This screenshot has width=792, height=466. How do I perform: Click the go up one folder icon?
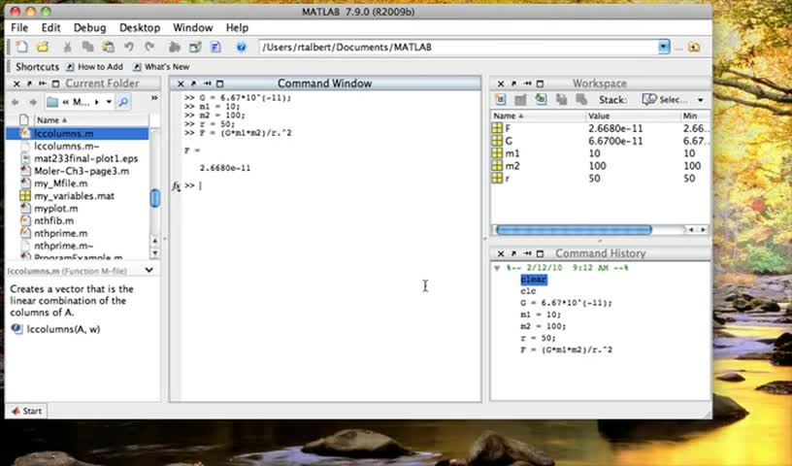[695, 47]
